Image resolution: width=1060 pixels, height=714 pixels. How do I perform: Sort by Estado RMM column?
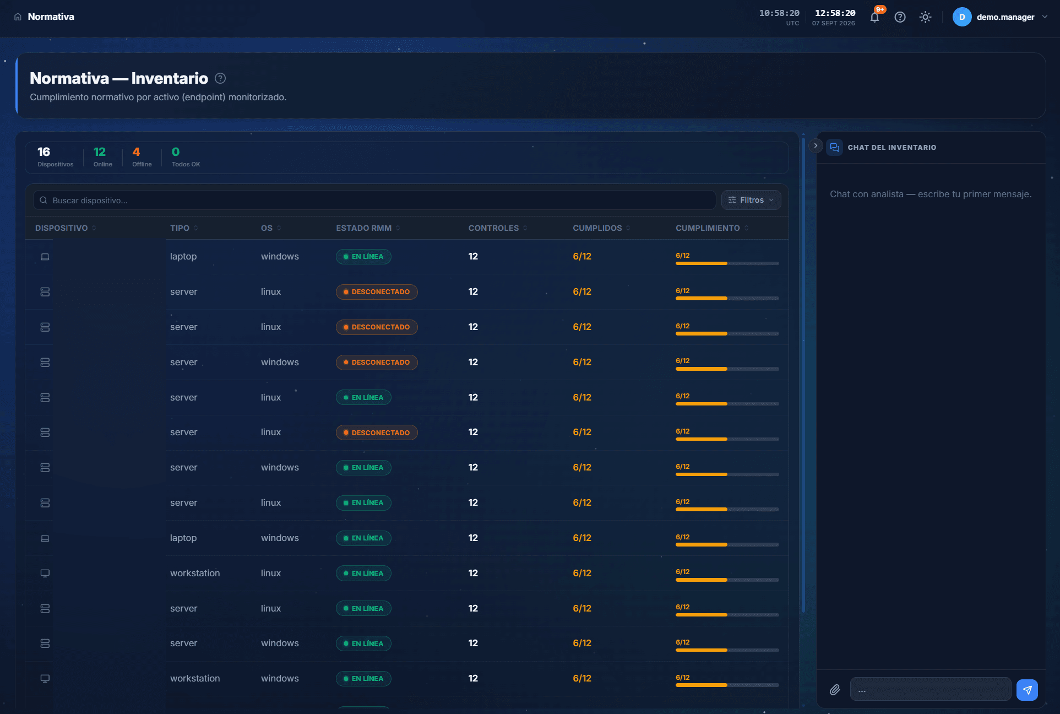point(368,228)
